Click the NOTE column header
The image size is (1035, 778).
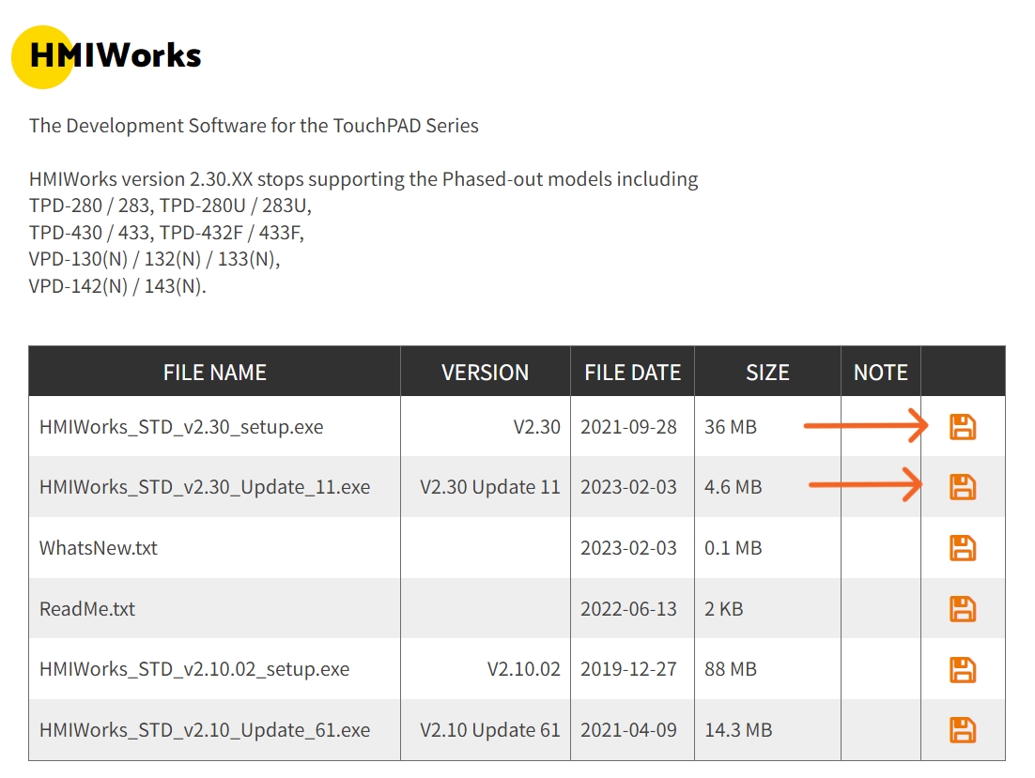click(881, 372)
